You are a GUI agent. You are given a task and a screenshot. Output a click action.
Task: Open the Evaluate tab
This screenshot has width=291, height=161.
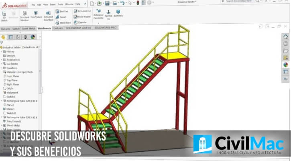coord(58,29)
